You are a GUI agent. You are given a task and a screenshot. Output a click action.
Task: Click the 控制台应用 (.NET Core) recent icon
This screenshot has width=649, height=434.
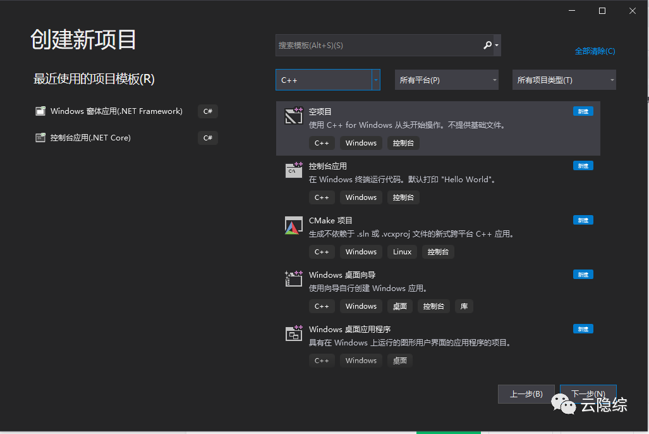point(40,137)
